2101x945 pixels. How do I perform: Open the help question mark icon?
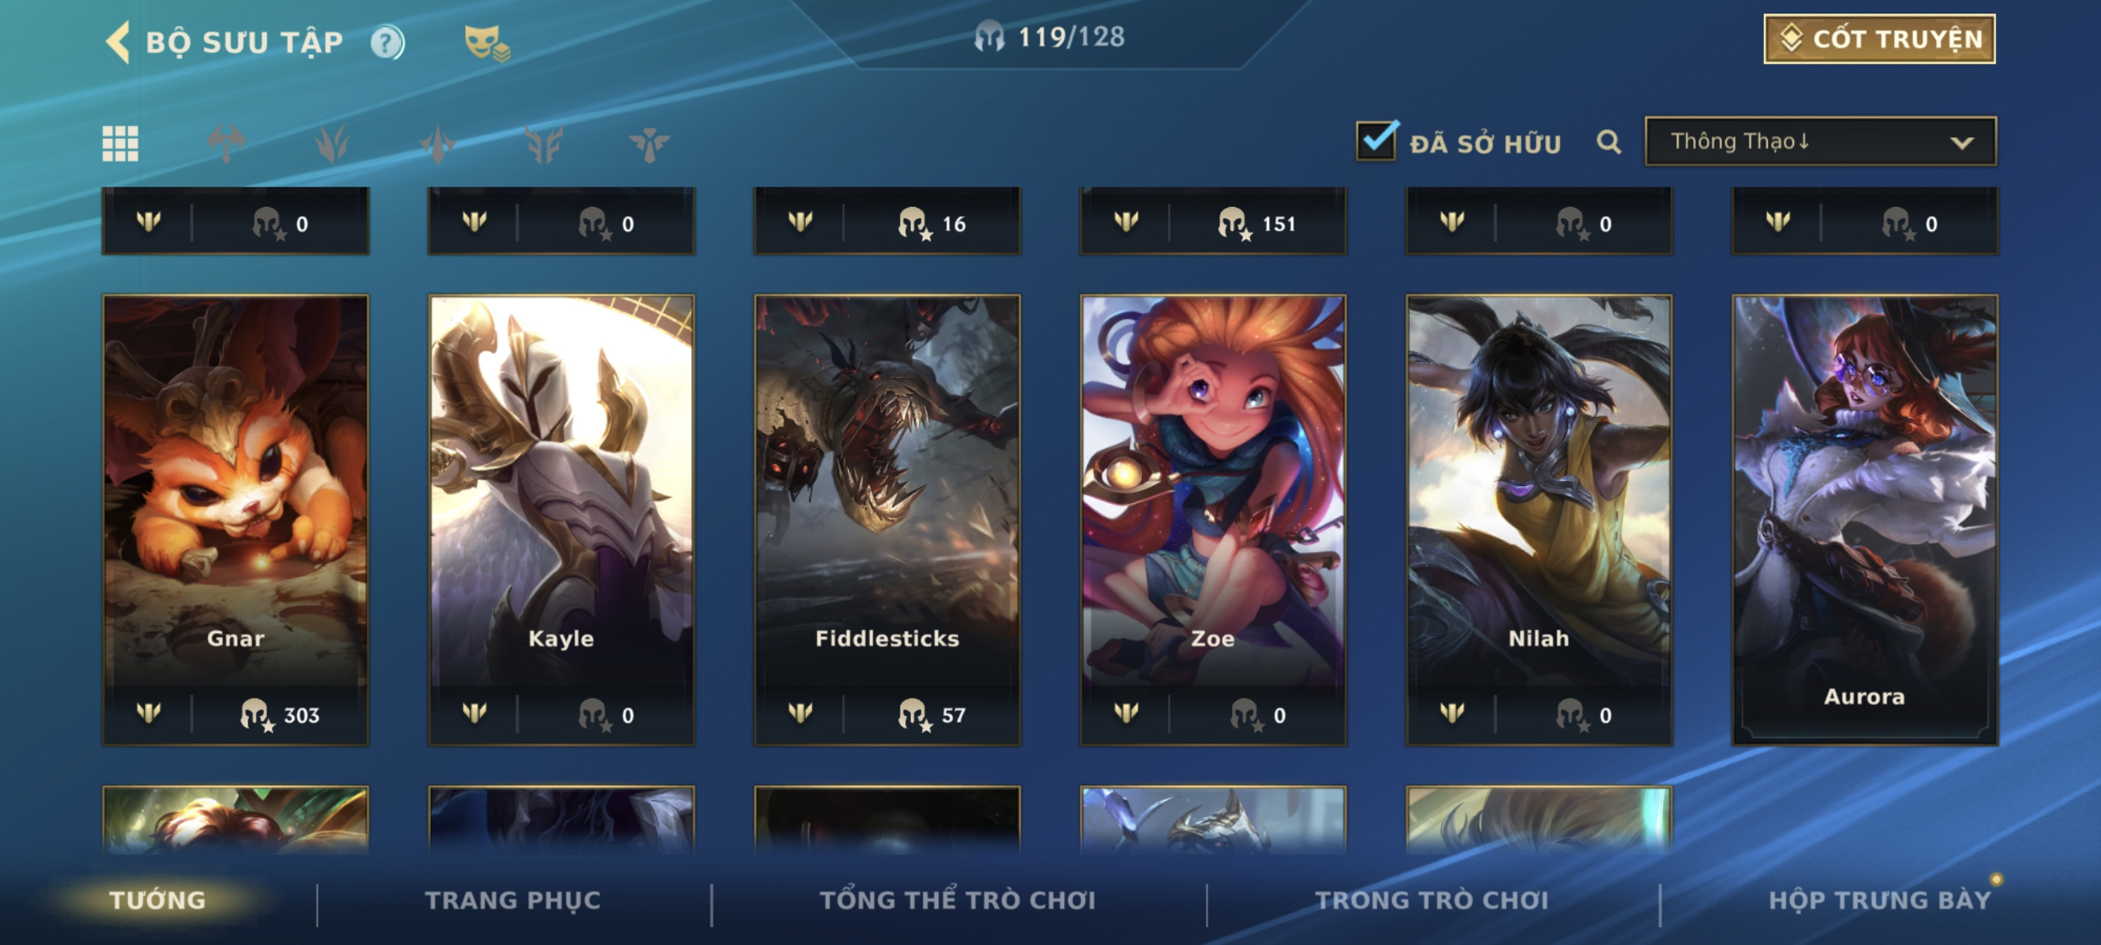pyautogui.click(x=387, y=43)
